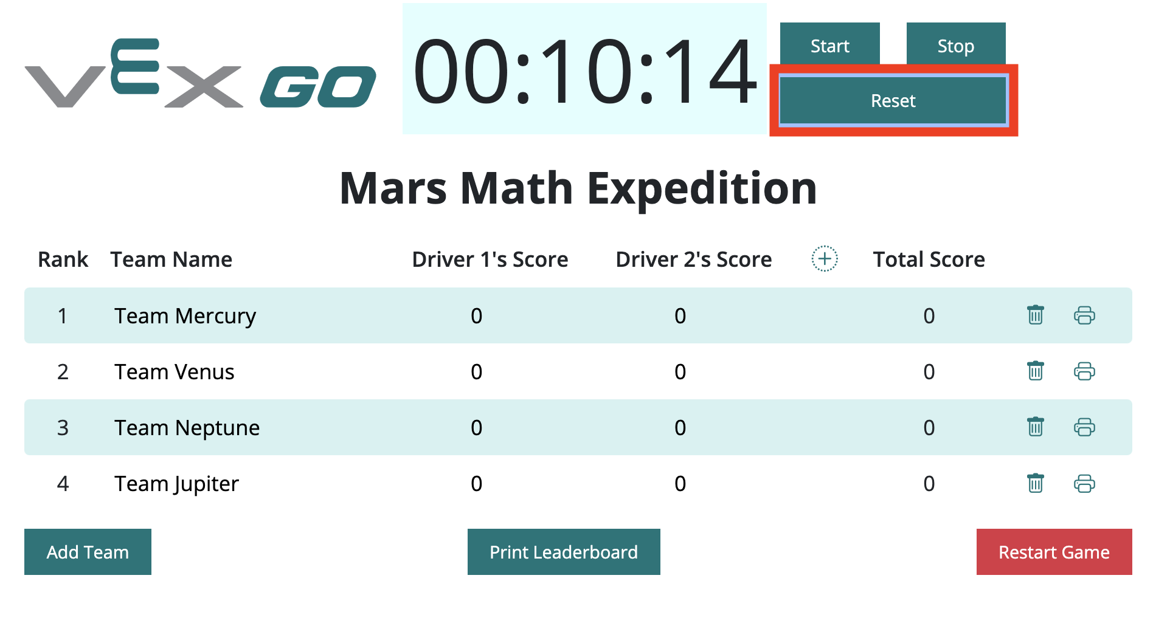The height and width of the screenshot is (626, 1170).
Task: Print Team Mercury's results via printer icon
Action: coord(1085,315)
